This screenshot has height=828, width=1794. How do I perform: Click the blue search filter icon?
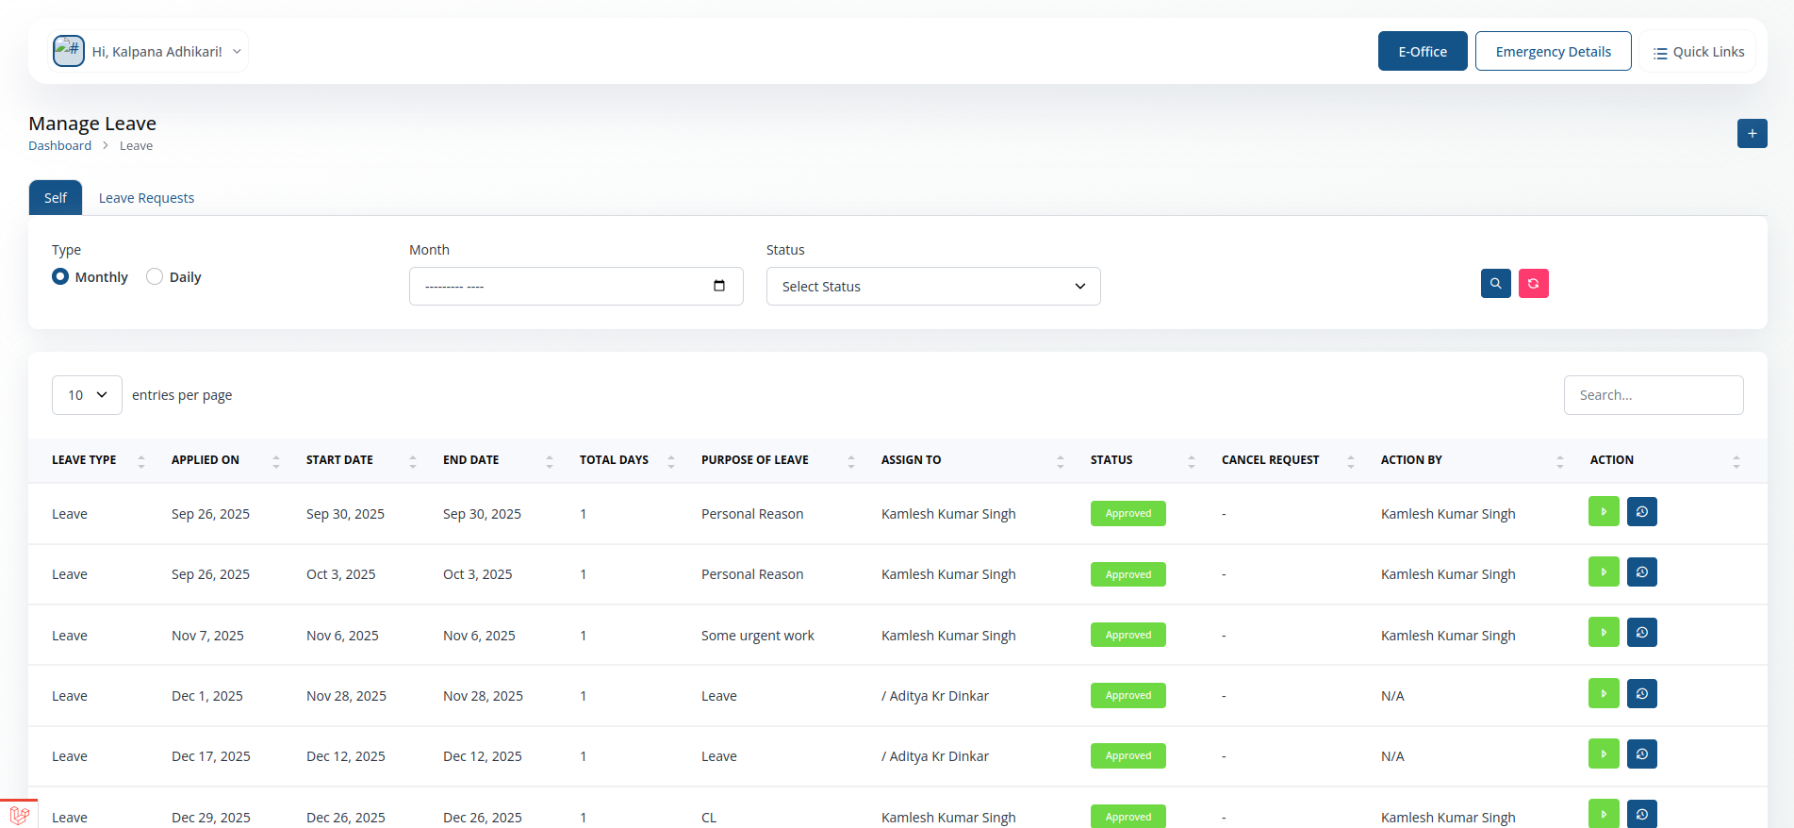click(x=1495, y=283)
